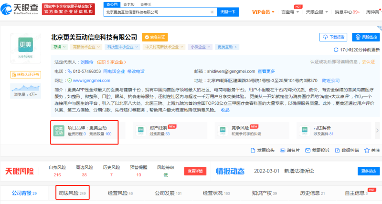The width and height of the screenshot is (382, 204).
Task: Click 任职 5 家企业 link
Action: click(x=112, y=62)
